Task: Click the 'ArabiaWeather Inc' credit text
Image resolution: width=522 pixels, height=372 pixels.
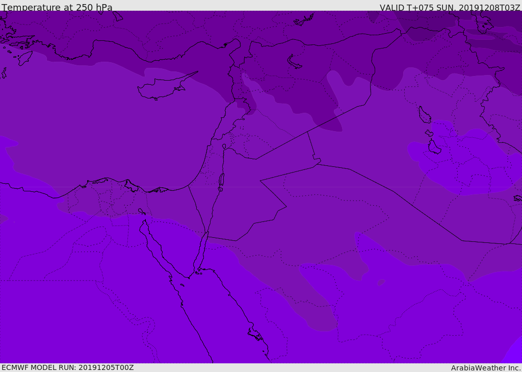Action: pyautogui.click(x=485, y=368)
